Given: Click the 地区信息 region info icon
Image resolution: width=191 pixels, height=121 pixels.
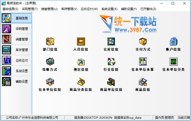Looking at the screenshot, I should [81, 61].
